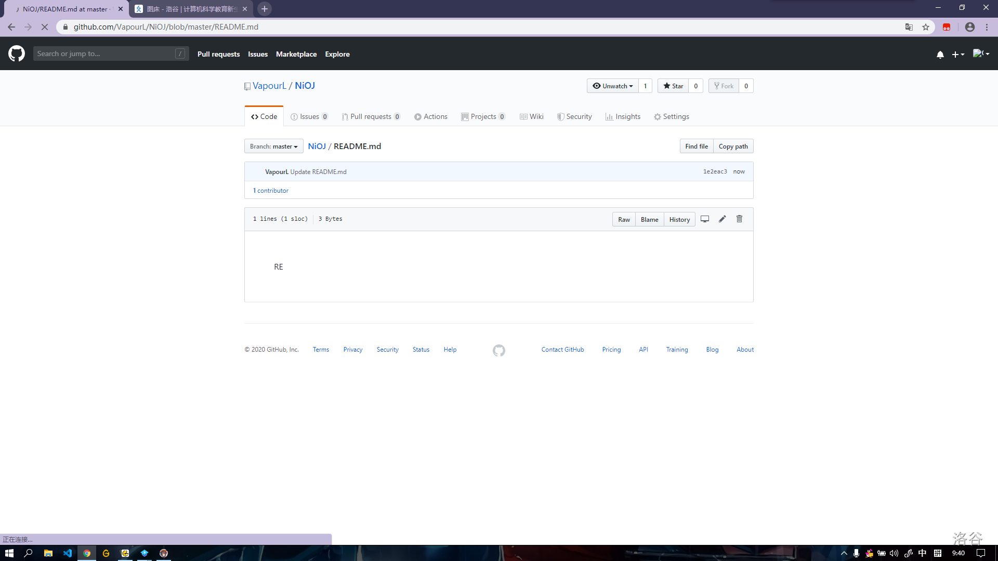Image resolution: width=998 pixels, height=561 pixels.
Task: Open the Actions tab
Action: pyautogui.click(x=431, y=116)
